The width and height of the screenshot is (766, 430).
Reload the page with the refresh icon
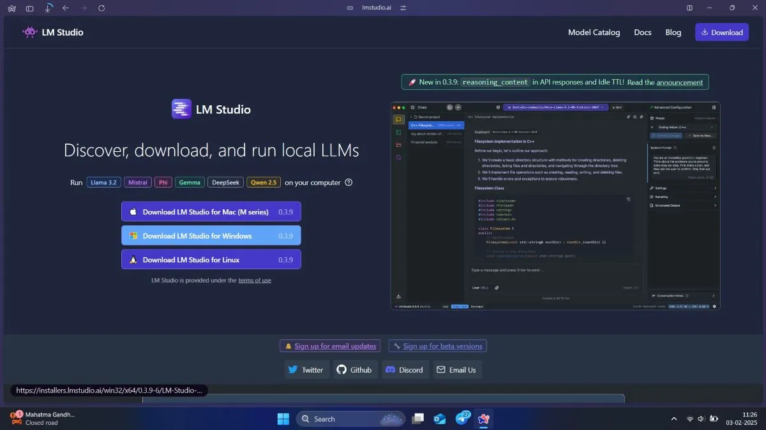pos(102,8)
